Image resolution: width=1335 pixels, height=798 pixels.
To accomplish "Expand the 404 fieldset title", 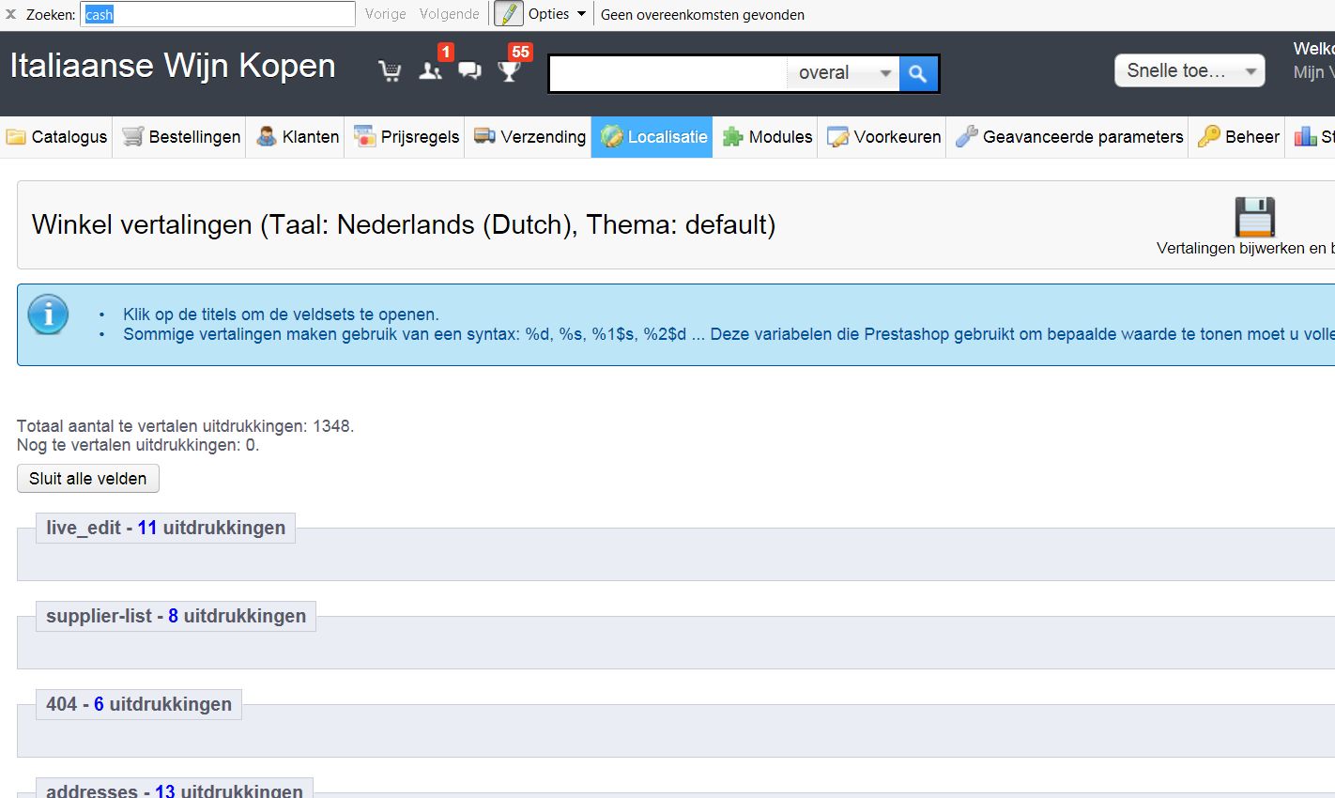I will pos(139,704).
